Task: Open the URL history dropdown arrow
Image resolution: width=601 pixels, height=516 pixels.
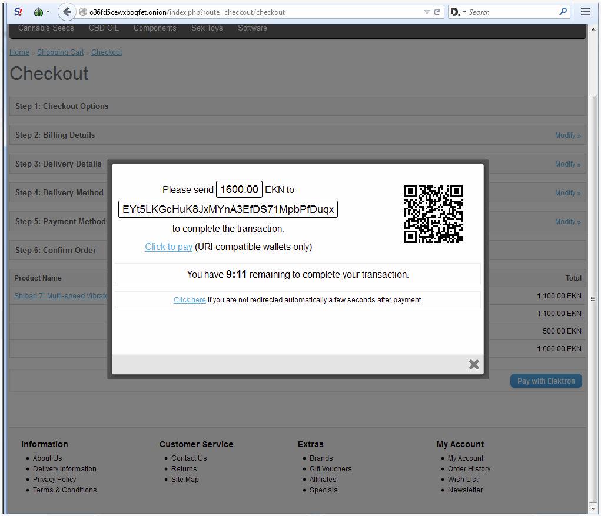Action: 427,12
